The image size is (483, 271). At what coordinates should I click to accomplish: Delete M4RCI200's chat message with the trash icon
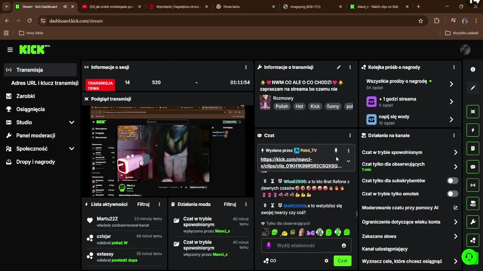tap(265, 206)
